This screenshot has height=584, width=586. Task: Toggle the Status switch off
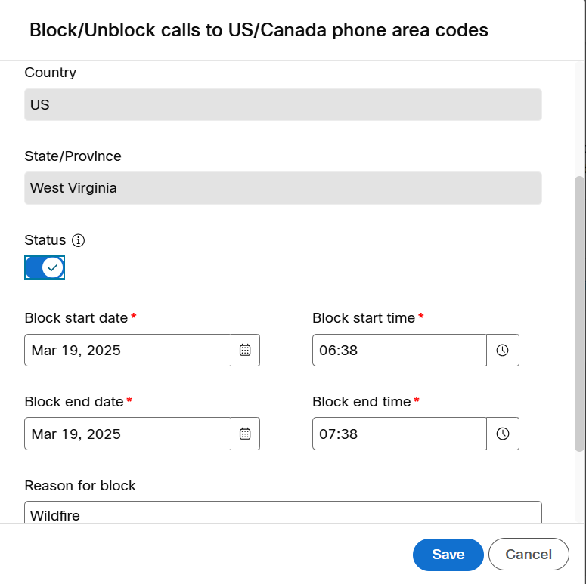(45, 267)
